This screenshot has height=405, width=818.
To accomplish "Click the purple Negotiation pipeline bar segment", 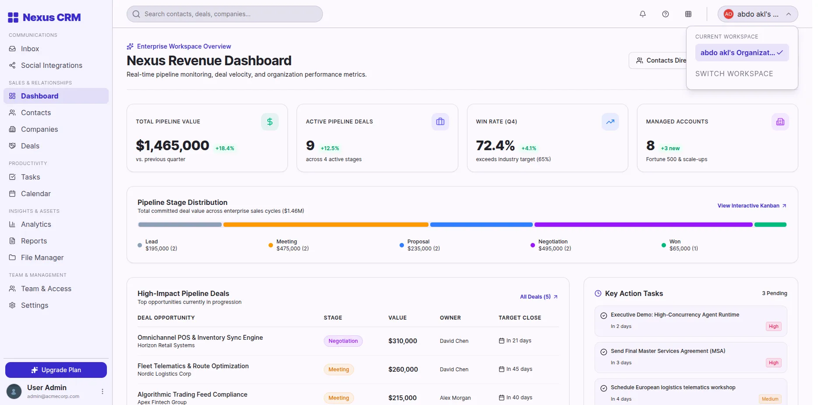I will 644,225.
